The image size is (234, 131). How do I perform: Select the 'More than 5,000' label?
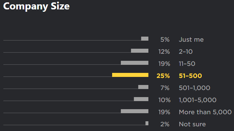coord(205,112)
